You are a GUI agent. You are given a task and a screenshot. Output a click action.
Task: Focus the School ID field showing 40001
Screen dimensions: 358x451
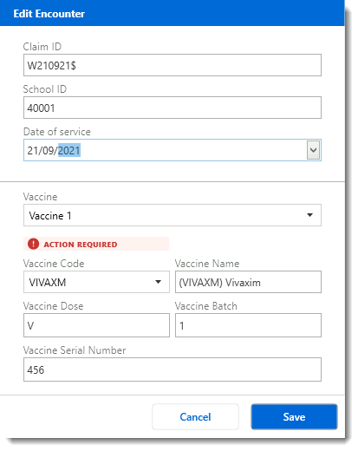(x=172, y=108)
